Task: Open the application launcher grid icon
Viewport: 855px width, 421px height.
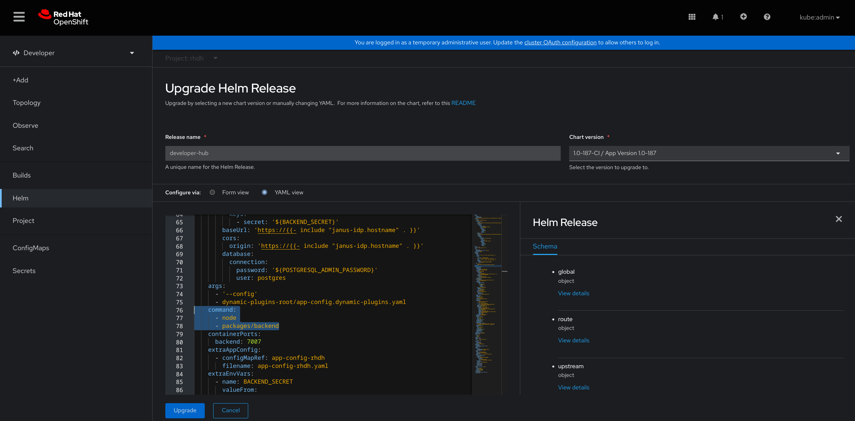Action: 692,17
